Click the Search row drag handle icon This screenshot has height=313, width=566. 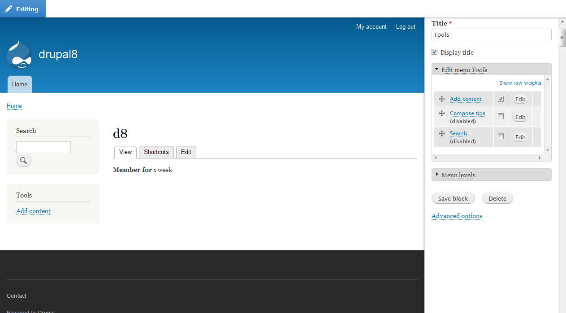[x=442, y=133]
